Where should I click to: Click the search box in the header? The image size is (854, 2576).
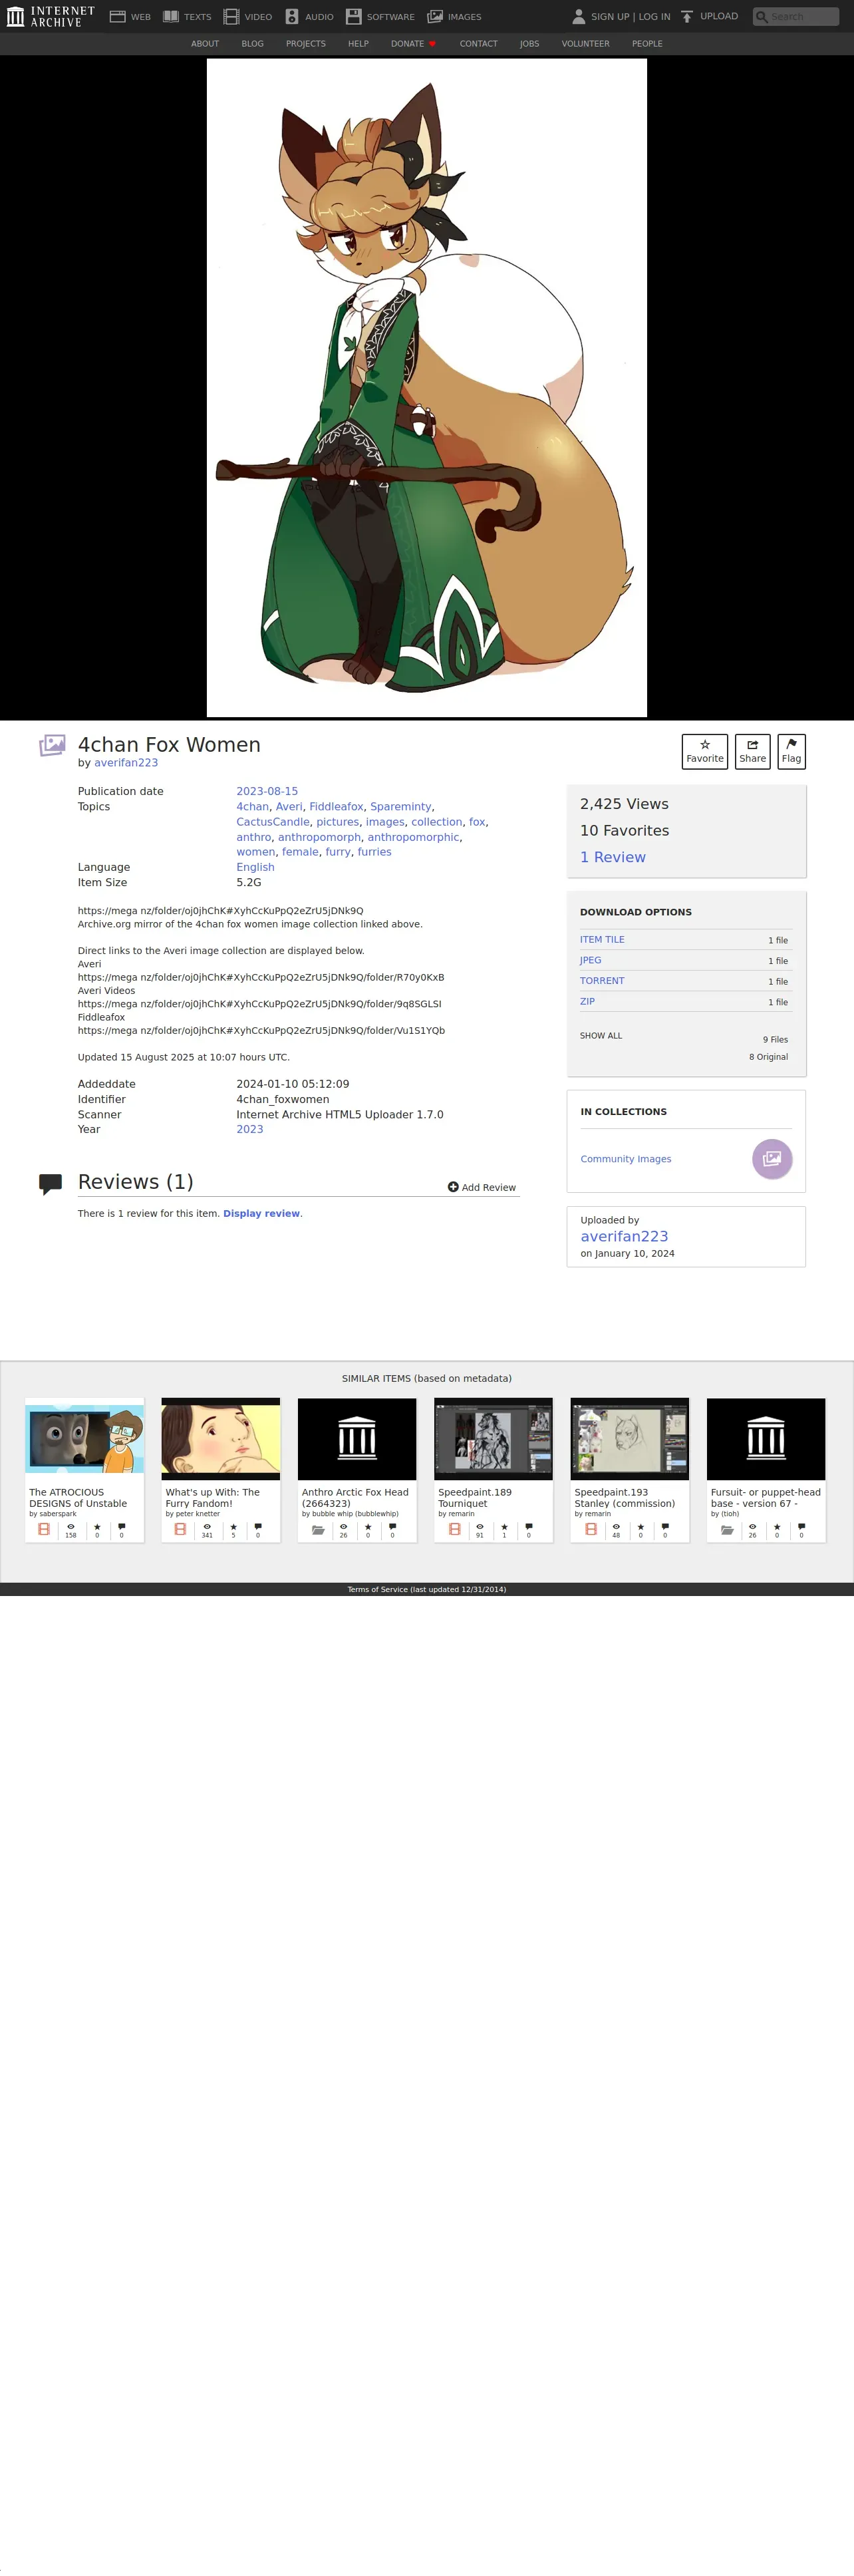click(x=796, y=17)
